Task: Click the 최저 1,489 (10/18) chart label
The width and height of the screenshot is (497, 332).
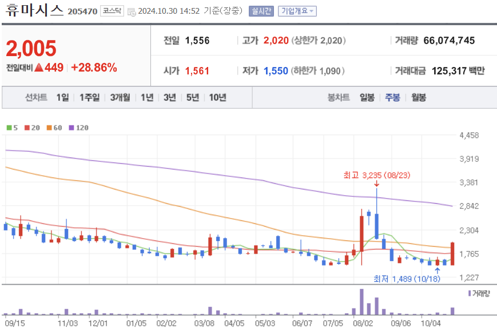Action: (407, 279)
